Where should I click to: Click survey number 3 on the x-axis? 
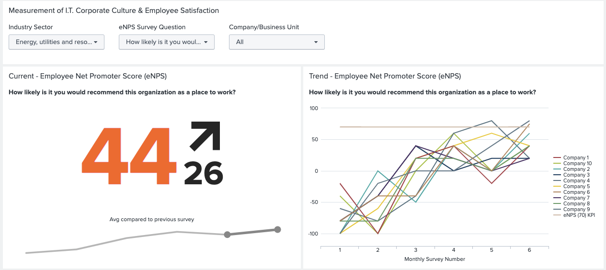click(415, 250)
